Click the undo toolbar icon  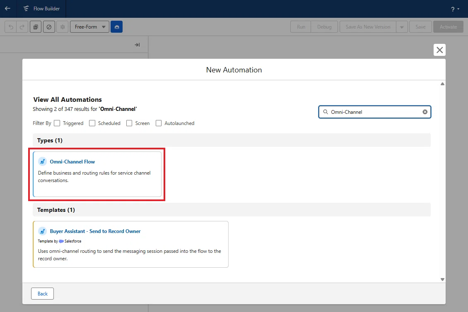tap(11, 27)
